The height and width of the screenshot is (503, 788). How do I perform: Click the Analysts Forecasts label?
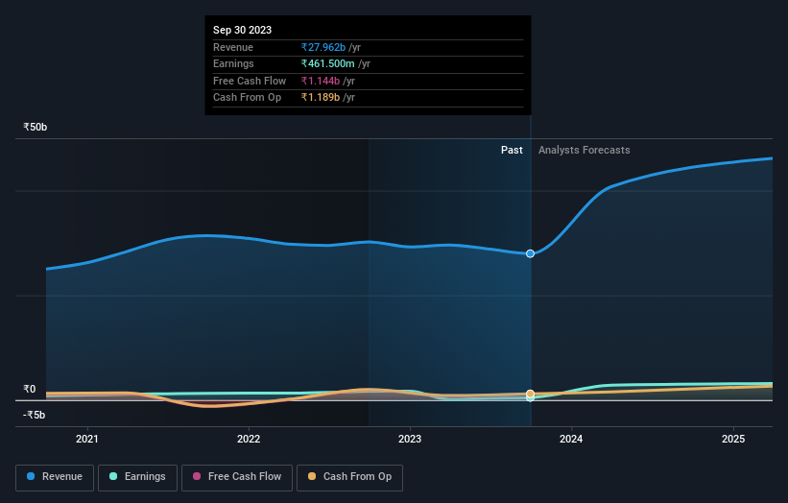click(584, 150)
